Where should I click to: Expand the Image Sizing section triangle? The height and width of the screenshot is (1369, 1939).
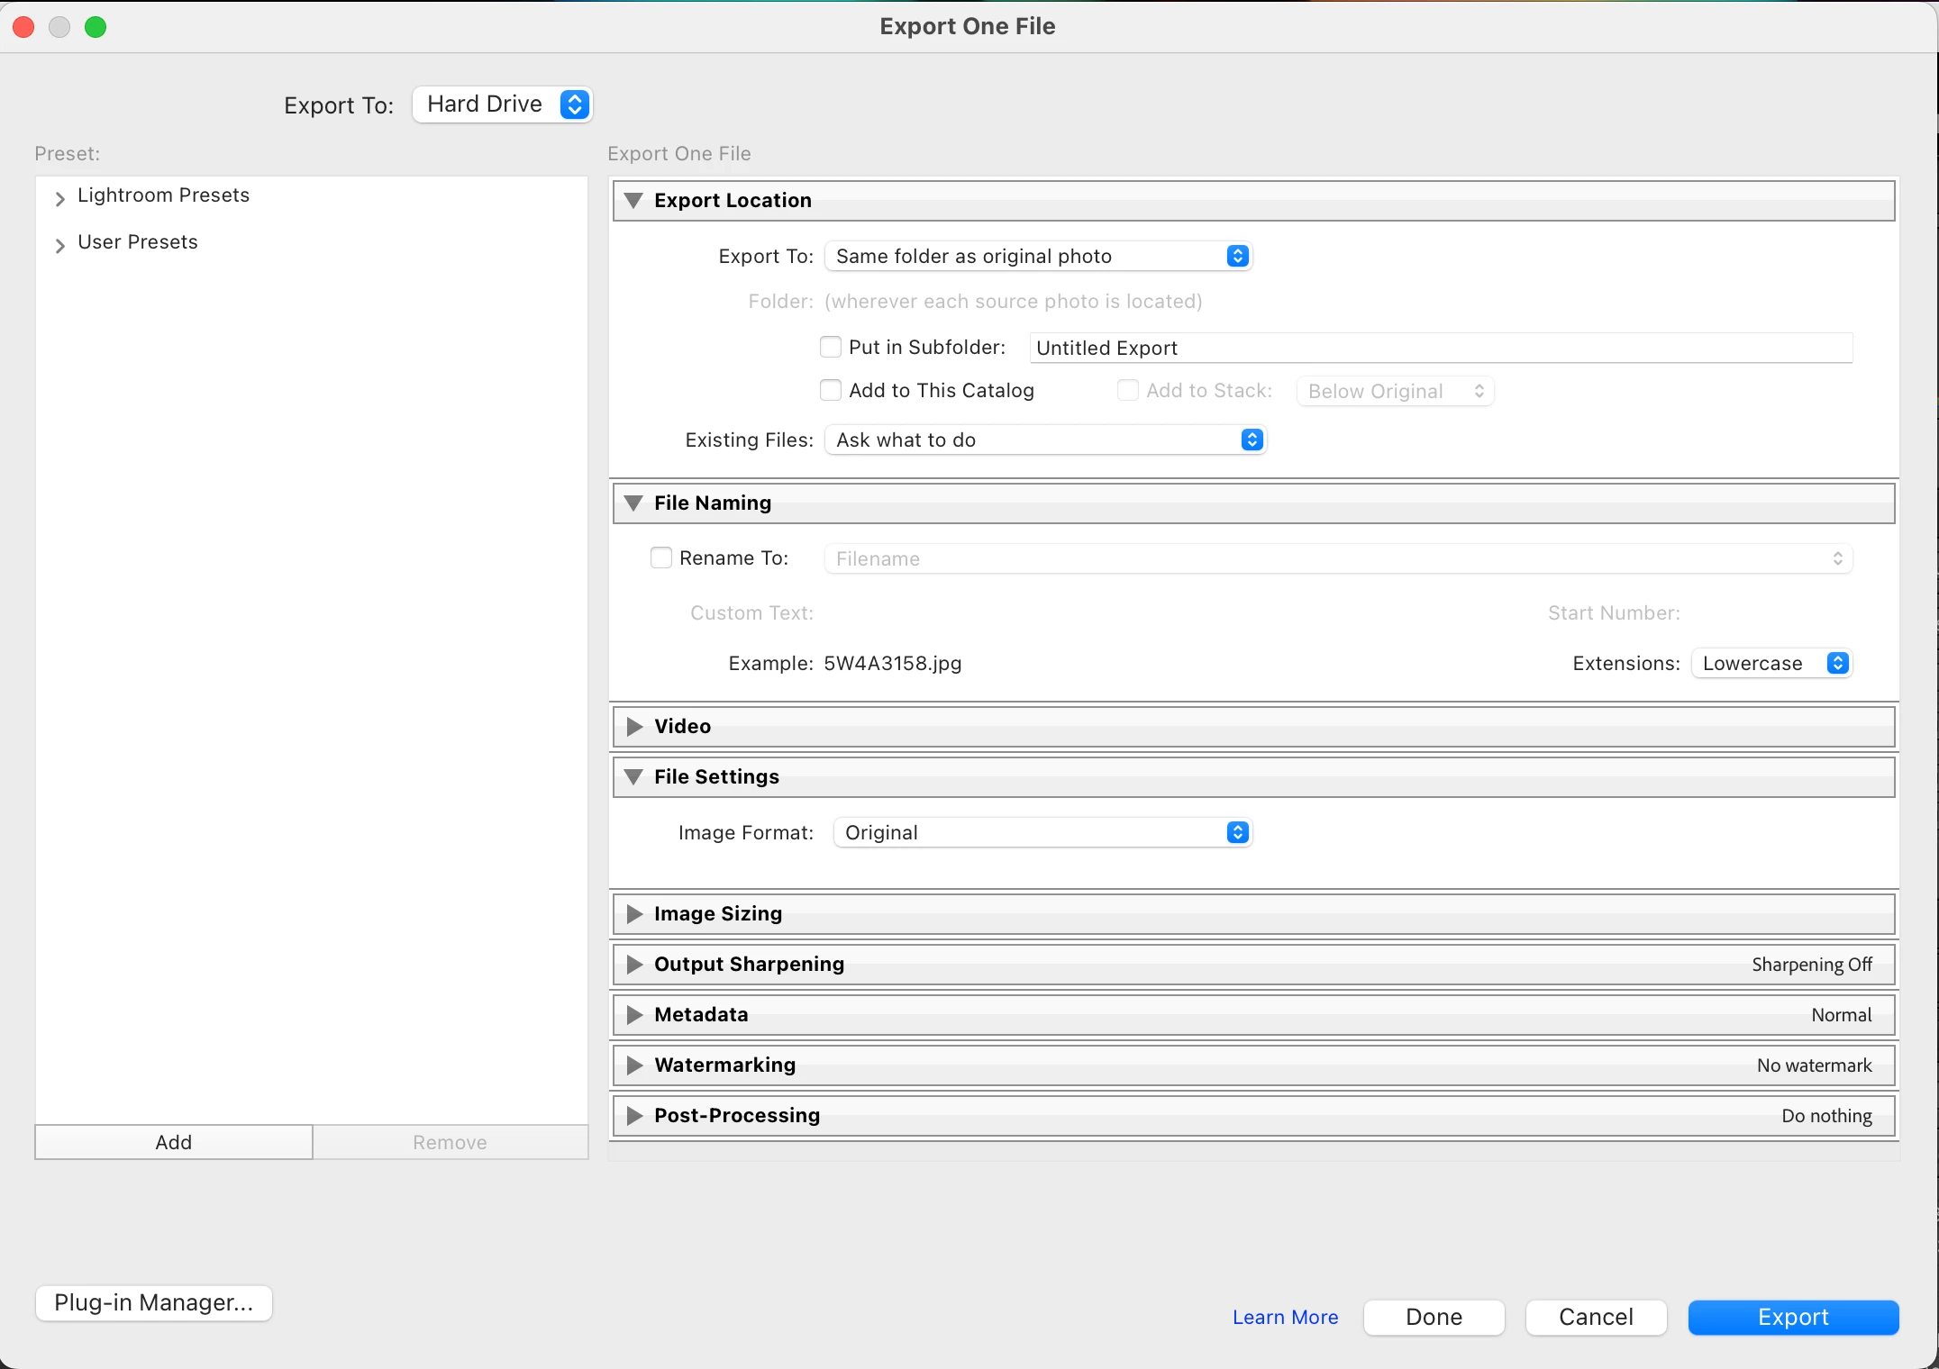pyautogui.click(x=634, y=914)
